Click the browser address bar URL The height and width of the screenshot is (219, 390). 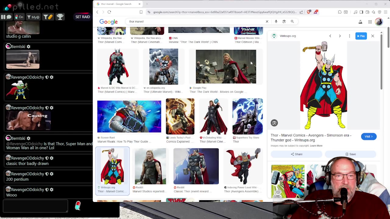[225, 12]
